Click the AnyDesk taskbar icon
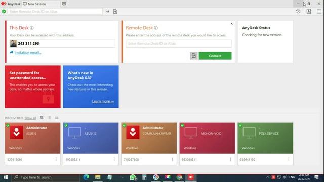Image resolution: width=324 pixels, height=182 pixels. [191, 177]
